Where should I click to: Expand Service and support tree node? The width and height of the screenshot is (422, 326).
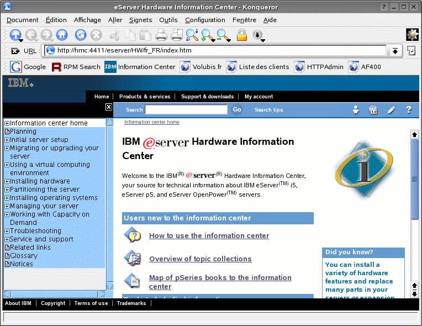[7, 240]
